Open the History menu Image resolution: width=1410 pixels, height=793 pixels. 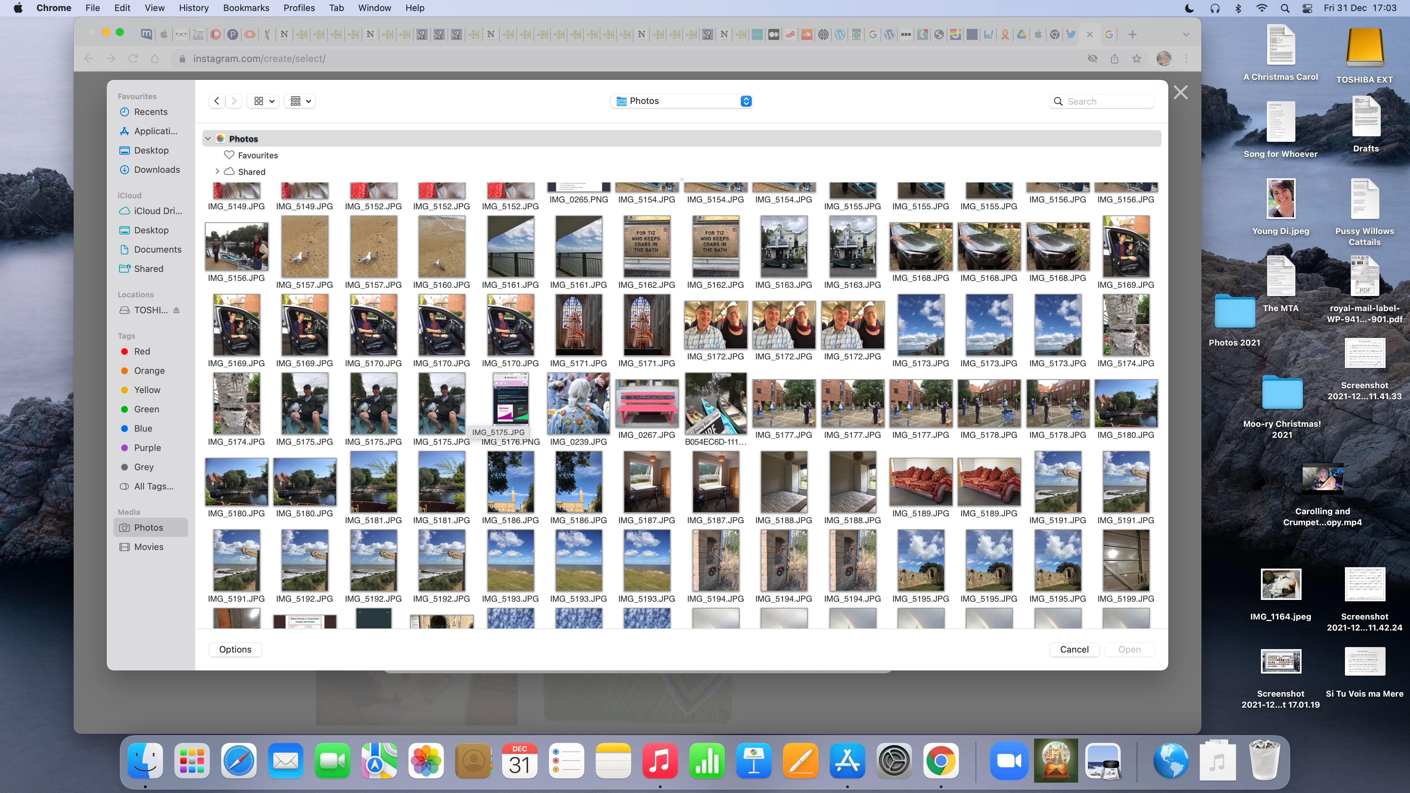(193, 8)
